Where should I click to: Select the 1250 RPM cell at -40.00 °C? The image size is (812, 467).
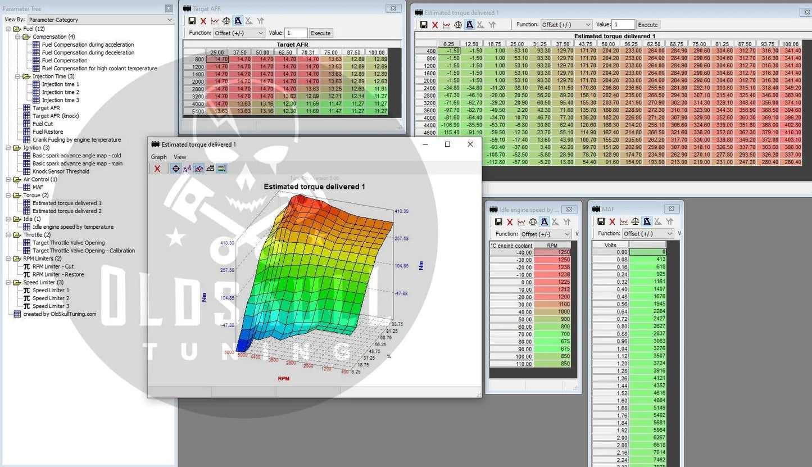[552, 252]
